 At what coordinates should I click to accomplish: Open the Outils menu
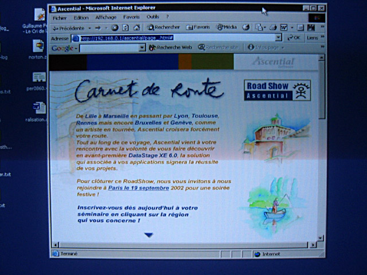153,17
